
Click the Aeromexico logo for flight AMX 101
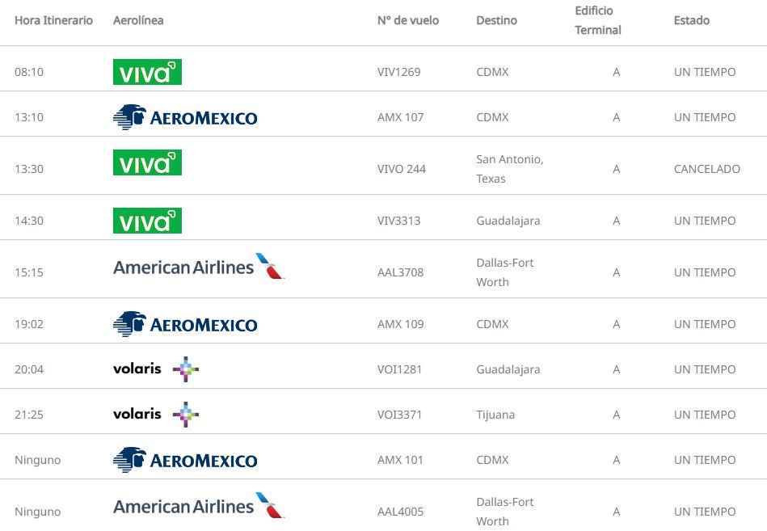[x=185, y=460]
